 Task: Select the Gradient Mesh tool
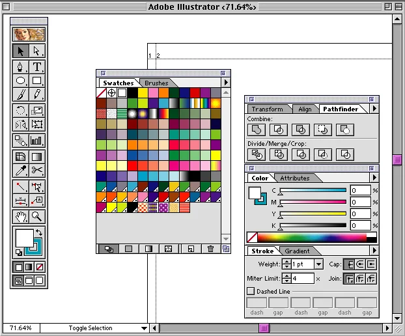coord(21,156)
